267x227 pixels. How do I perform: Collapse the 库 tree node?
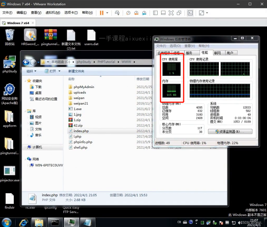tap(25, 111)
